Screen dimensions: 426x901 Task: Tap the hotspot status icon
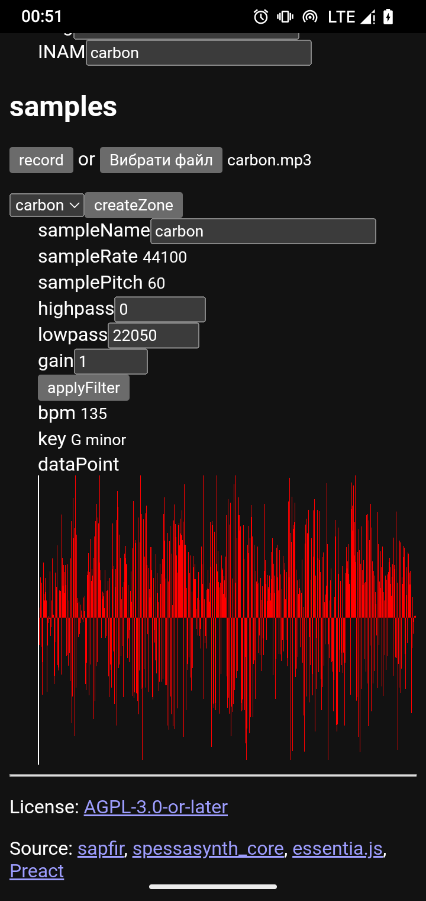tap(309, 17)
